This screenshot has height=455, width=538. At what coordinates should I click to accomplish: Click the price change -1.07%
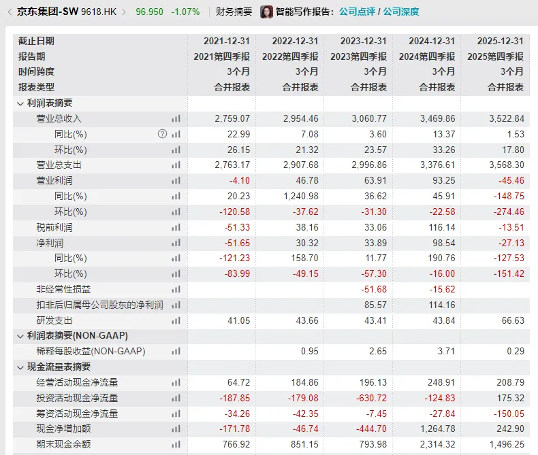185,12
